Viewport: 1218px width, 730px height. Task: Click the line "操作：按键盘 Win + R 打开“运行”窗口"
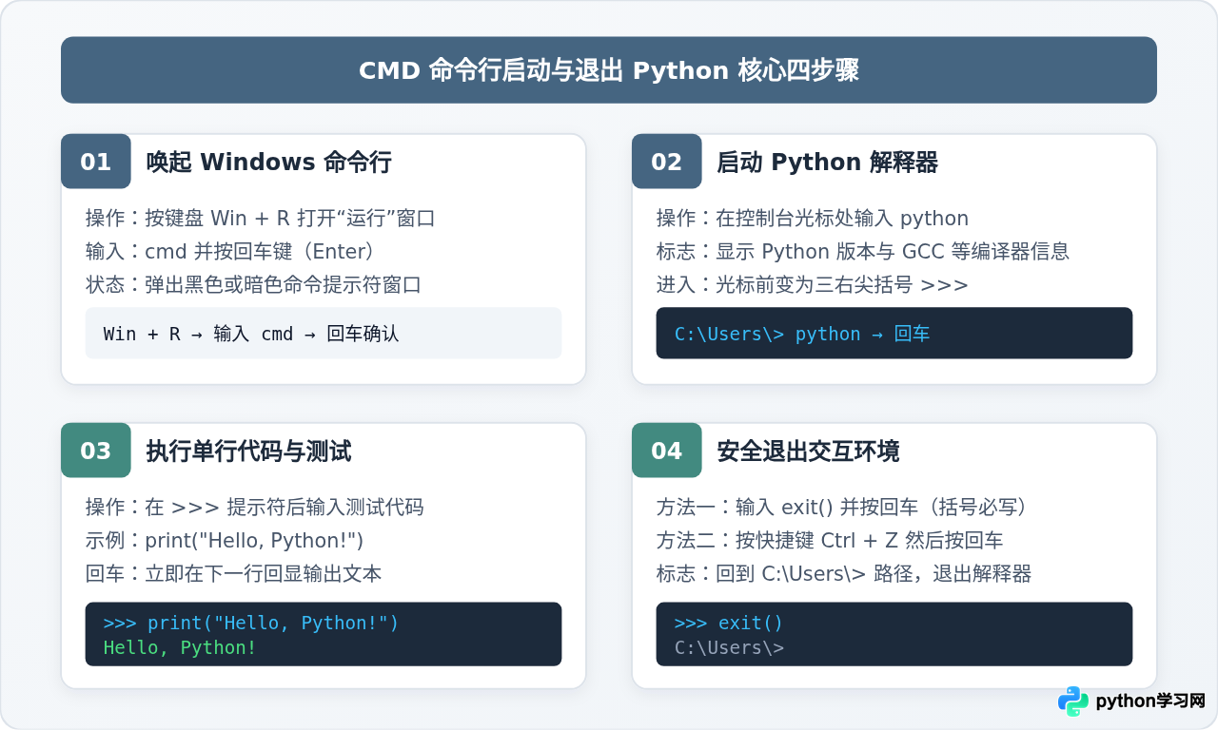pos(260,218)
